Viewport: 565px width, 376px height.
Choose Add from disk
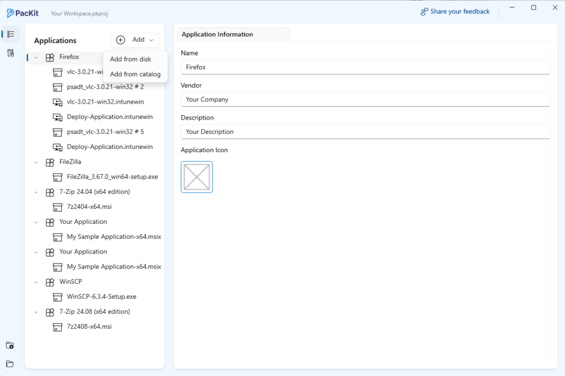click(130, 59)
